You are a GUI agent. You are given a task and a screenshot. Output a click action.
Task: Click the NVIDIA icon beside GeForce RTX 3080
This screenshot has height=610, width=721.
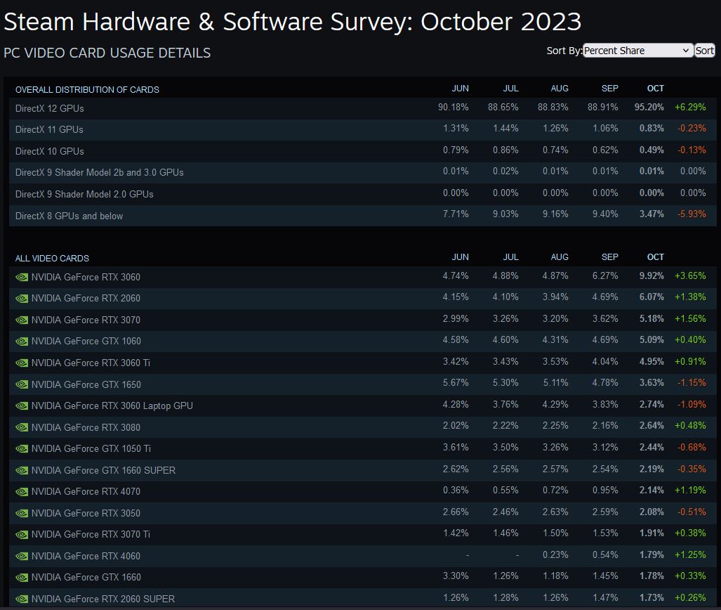tap(21, 427)
